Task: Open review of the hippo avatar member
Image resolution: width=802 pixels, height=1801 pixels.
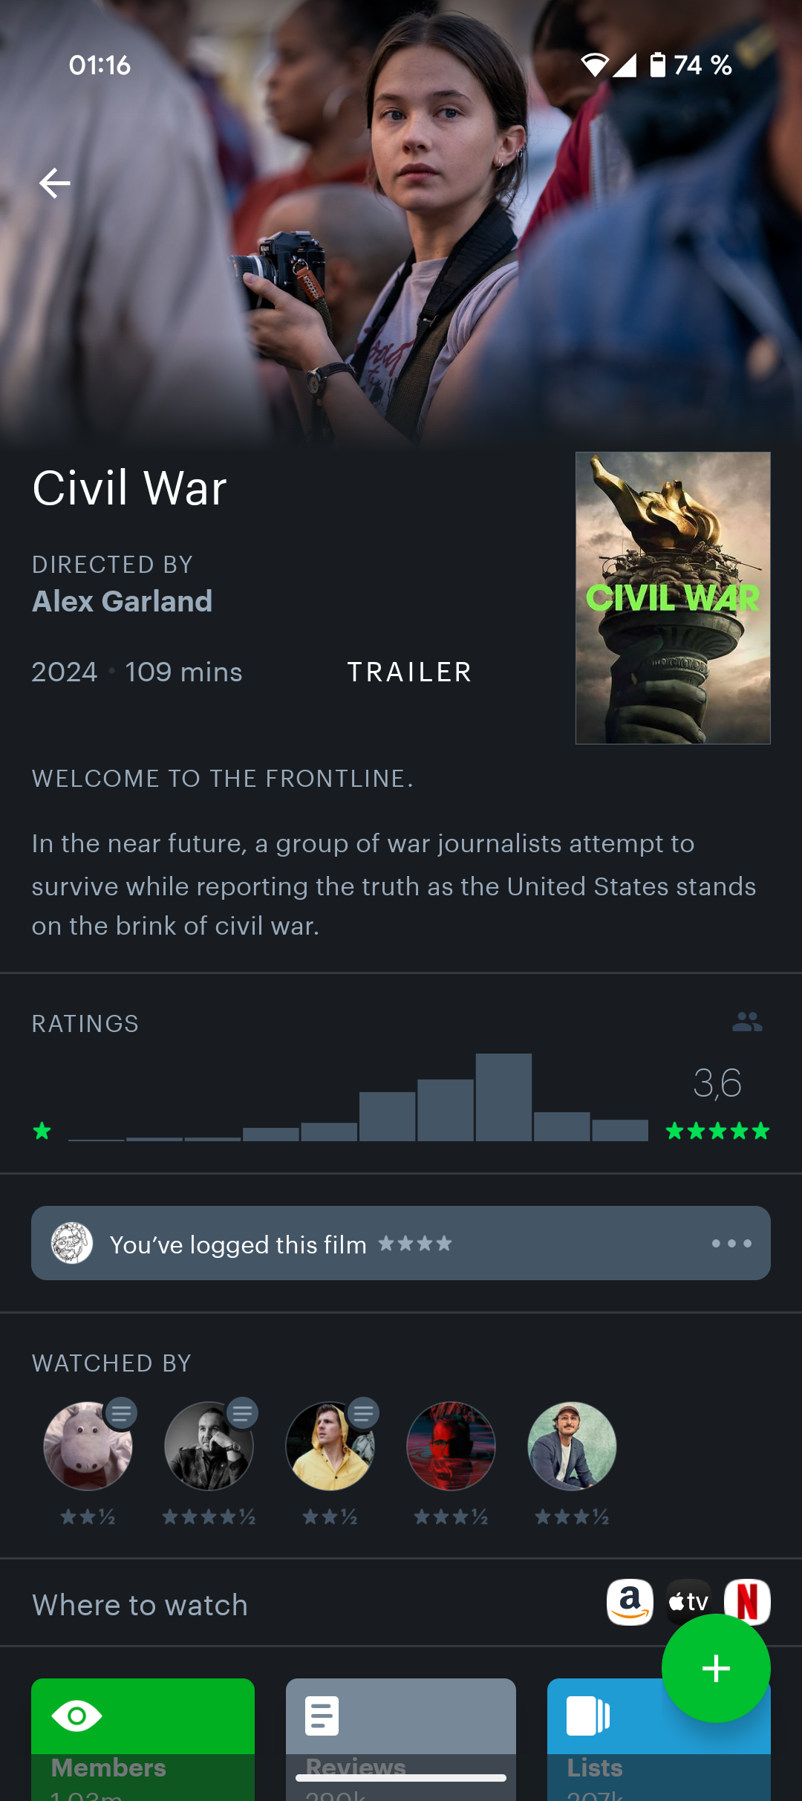Action: tap(88, 1446)
